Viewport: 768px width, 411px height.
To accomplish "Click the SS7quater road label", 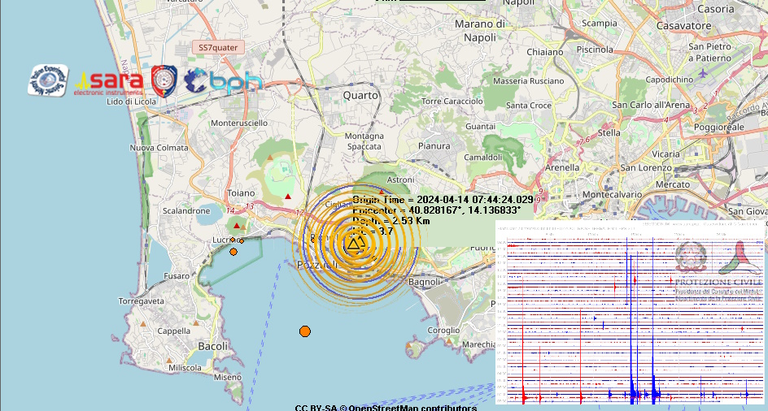I will [x=218, y=48].
